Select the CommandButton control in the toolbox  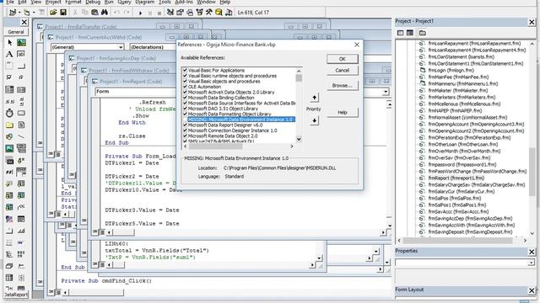21,66
